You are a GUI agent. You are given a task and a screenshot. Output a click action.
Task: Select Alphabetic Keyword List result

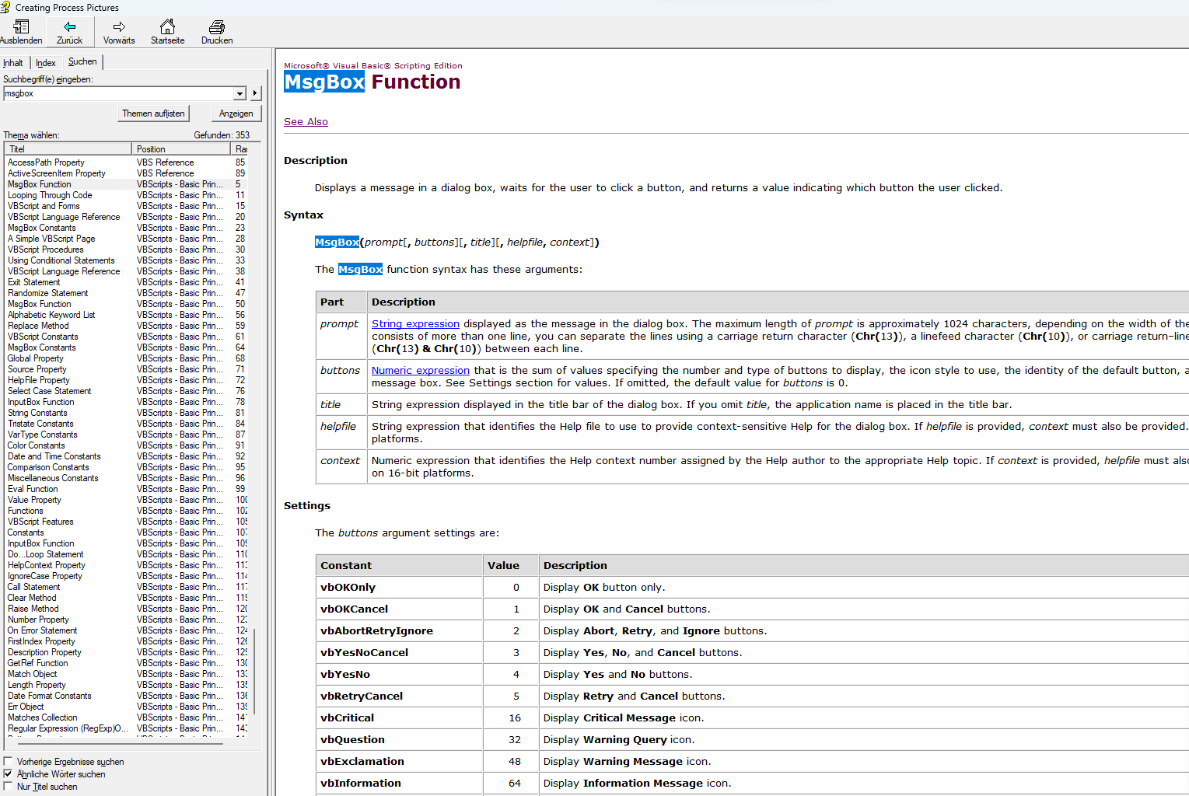point(51,315)
